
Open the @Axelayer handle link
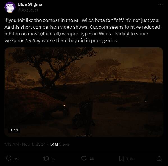(x=28, y=10)
